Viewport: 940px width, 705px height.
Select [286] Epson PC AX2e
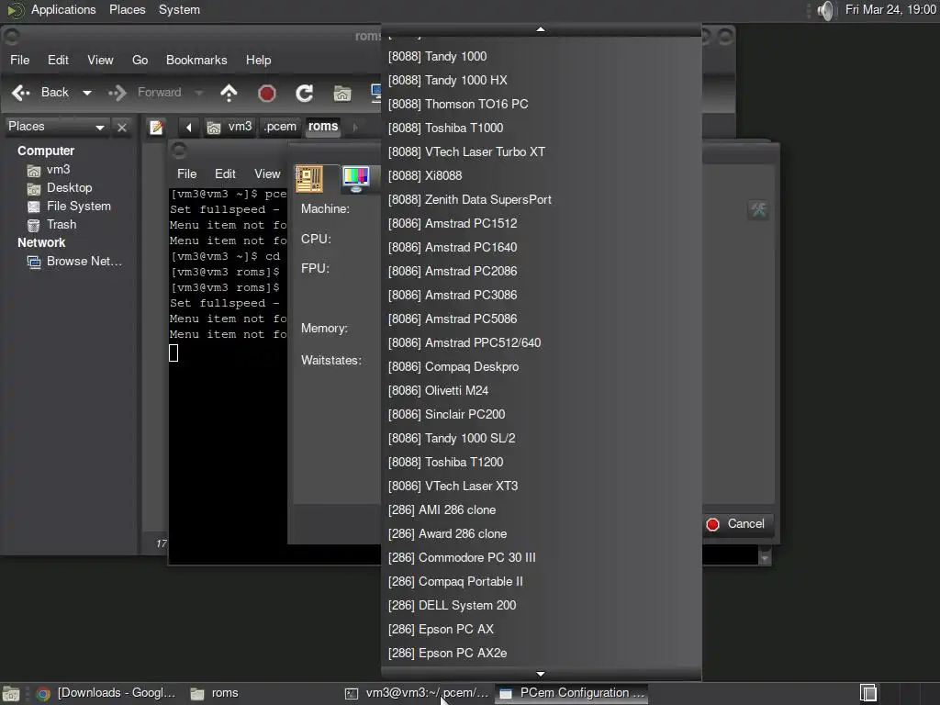pos(541,654)
